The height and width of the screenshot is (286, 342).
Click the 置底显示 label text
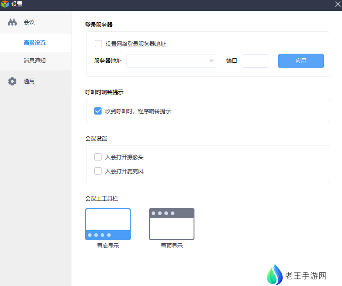point(108,246)
